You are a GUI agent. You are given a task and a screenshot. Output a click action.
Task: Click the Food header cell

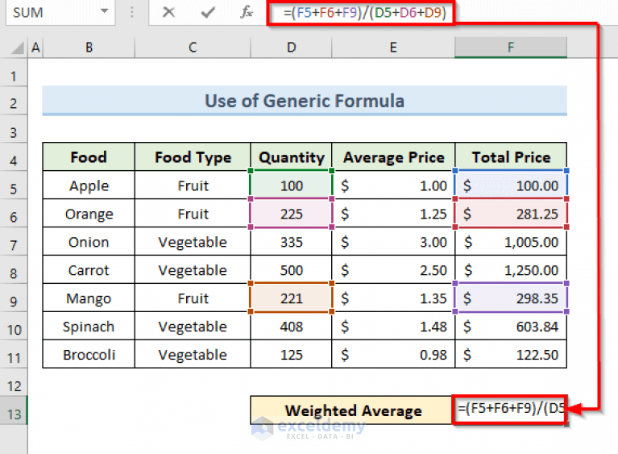tap(89, 157)
